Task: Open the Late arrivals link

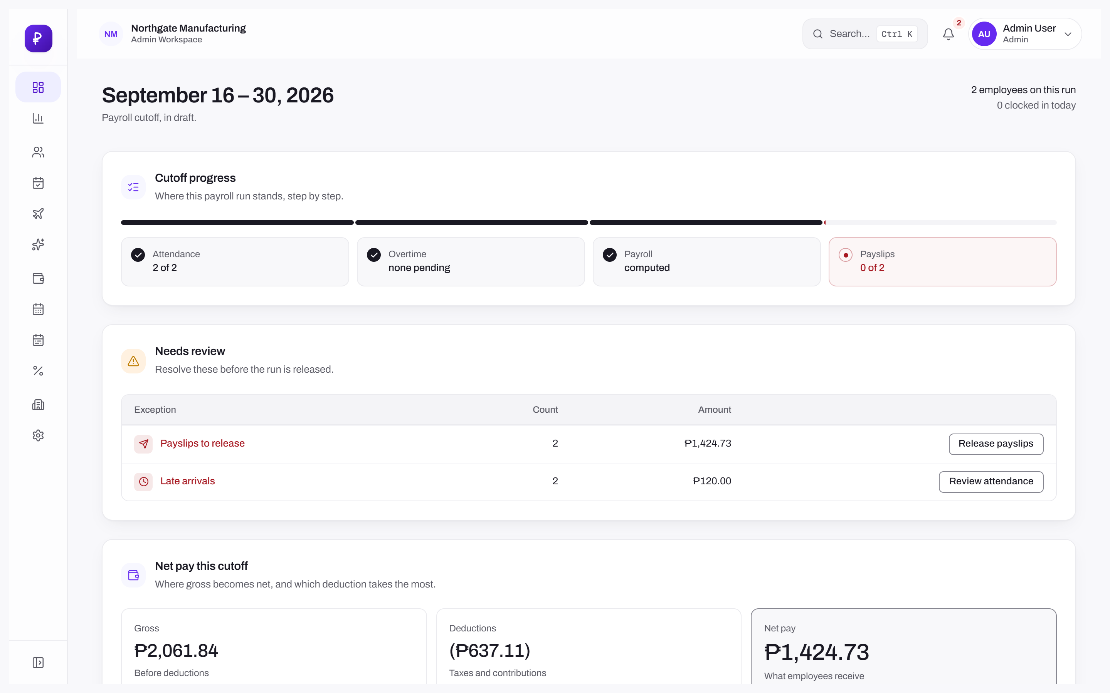Action: click(x=187, y=481)
